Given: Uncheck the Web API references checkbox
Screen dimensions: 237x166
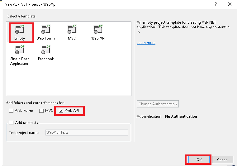Looking at the screenshot, I should pos(61,111).
